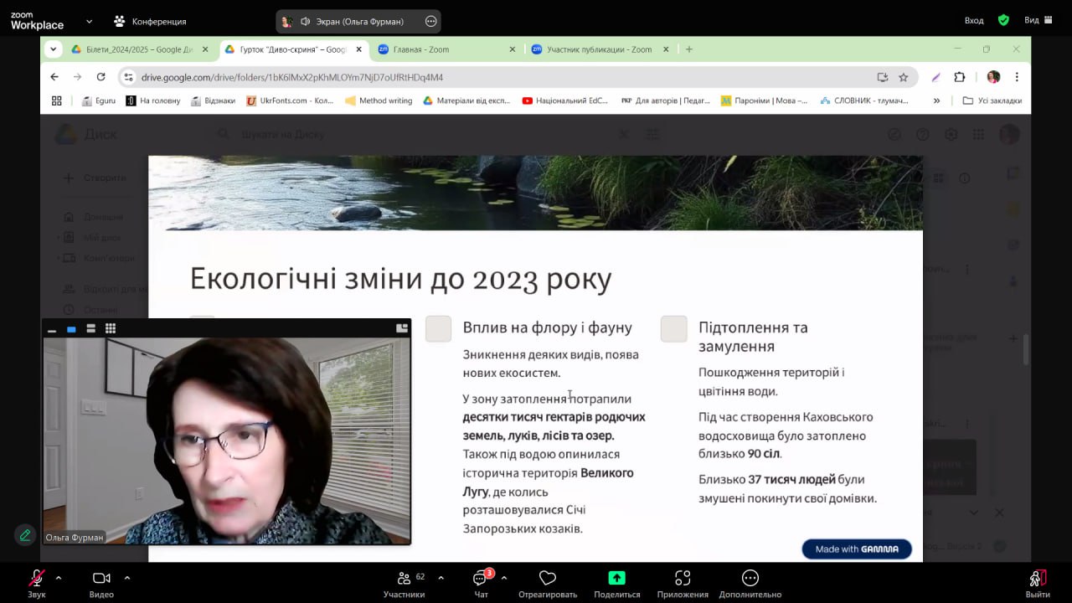Click the Made with Gamma badge
The image size is (1072, 603).
856,549
